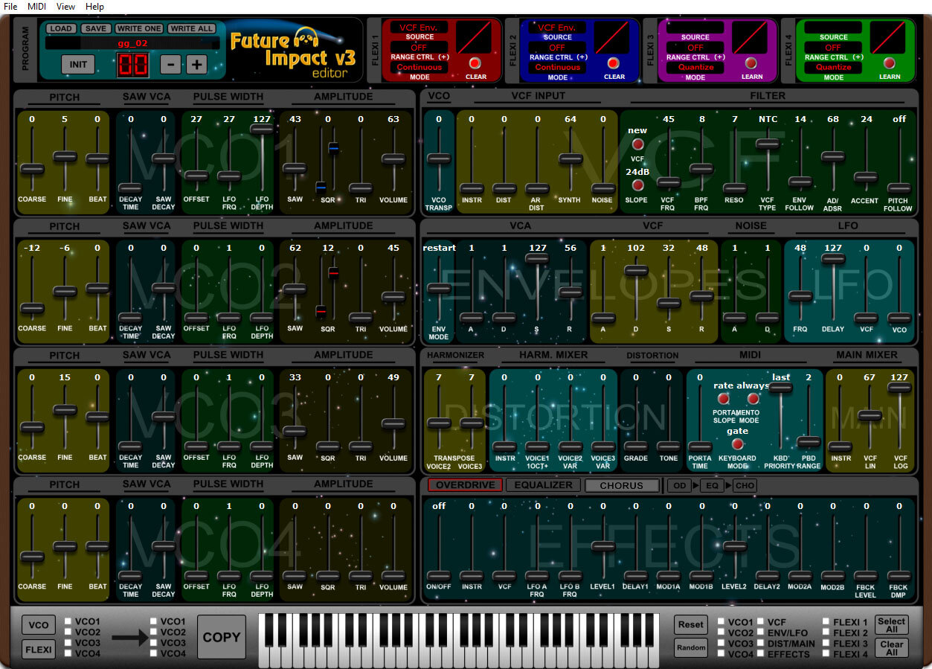The image size is (932, 669).
Task: Click the LEARN LED on Flexi 3
Action: point(751,63)
